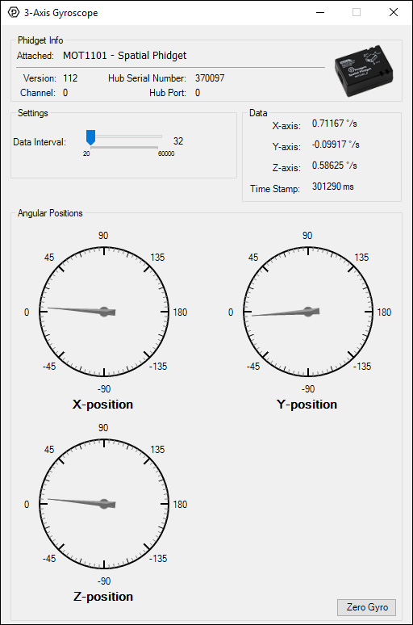Viewport: 413px width, 625px height.
Task: Click the Spatial Phidget device image
Action: point(364,70)
